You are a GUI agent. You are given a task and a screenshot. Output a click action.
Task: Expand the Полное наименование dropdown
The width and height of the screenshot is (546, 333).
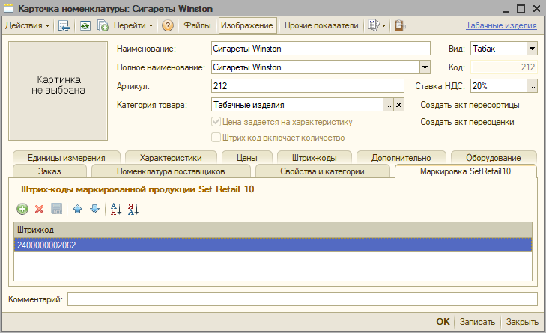(x=425, y=67)
